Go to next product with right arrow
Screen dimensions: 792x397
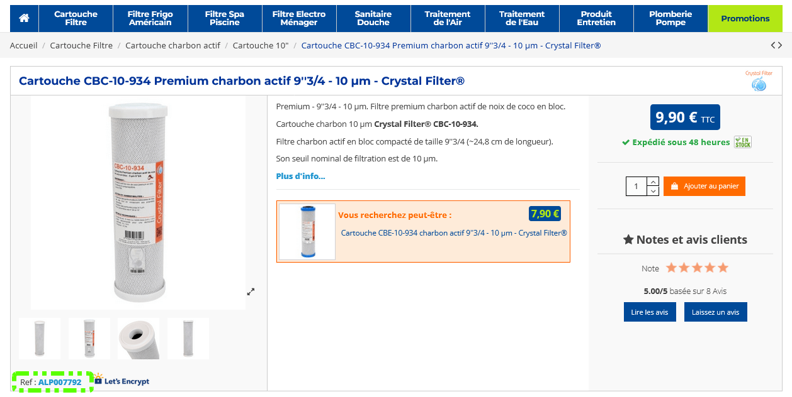click(x=780, y=45)
